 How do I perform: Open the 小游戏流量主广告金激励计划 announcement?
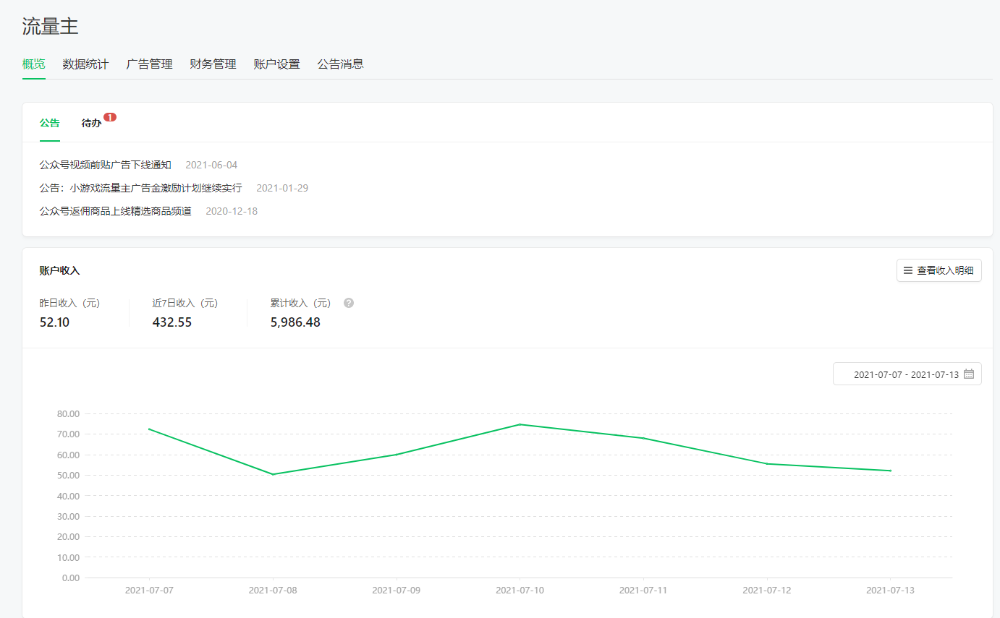[141, 189]
